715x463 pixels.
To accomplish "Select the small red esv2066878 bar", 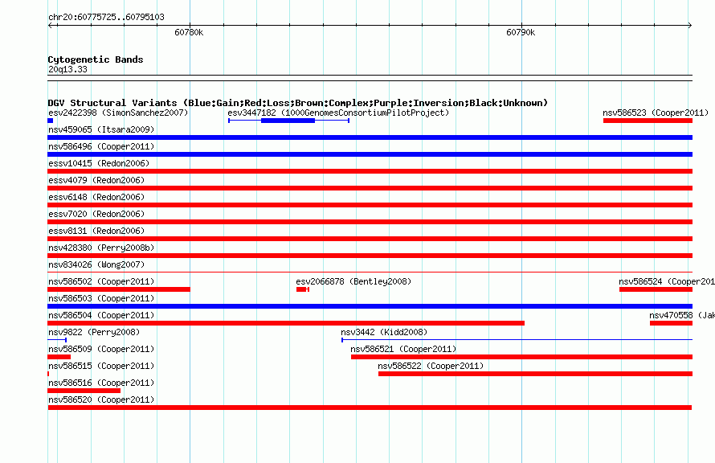I will click(x=301, y=289).
